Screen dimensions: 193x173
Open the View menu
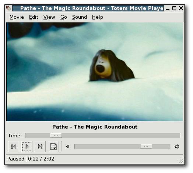click(49, 17)
